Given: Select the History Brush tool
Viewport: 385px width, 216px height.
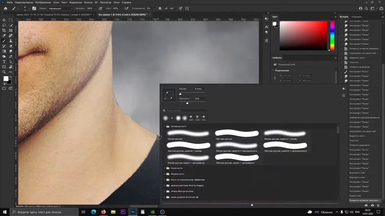Looking at the screenshot, I should [4, 46].
